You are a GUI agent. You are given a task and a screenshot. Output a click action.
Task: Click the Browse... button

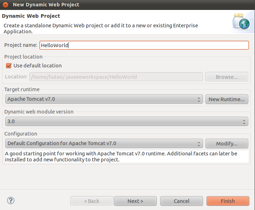227,77
